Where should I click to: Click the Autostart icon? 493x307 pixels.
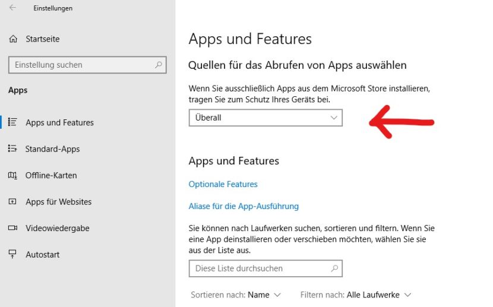point(12,254)
